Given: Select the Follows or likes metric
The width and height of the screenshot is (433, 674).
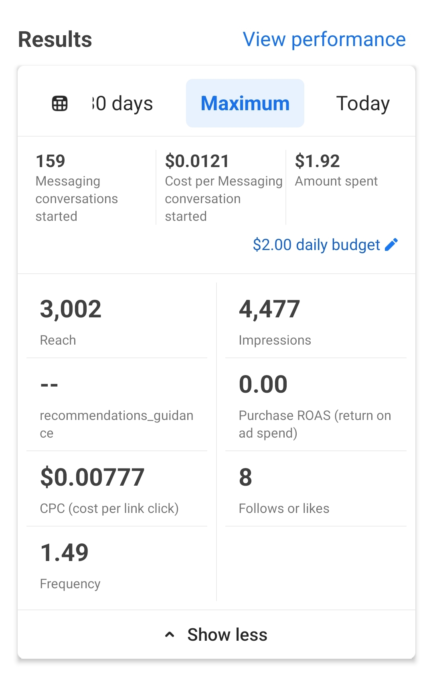Looking at the screenshot, I should pyautogui.click(x=316, y=489).
